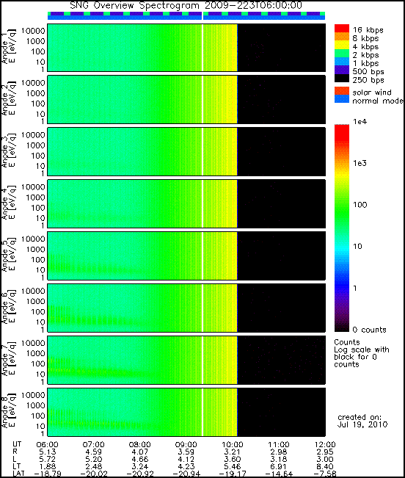The width and height of the screenshot is (405, 478).
Task: Click the normal mode blue swatch
Action: pos(342,99)
